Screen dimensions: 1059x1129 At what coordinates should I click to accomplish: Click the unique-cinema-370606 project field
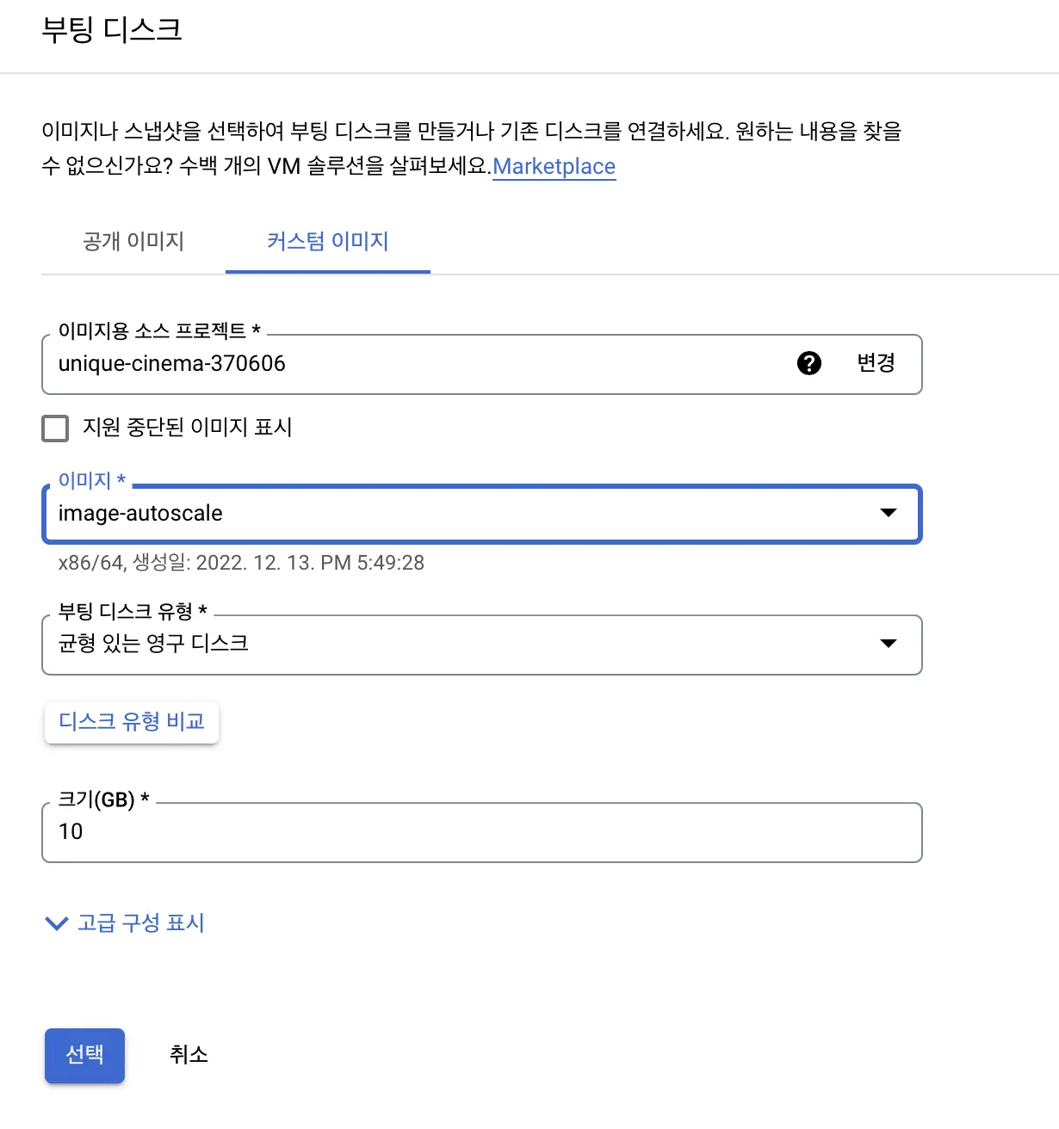pyautogui.click(x=413, y=364)
